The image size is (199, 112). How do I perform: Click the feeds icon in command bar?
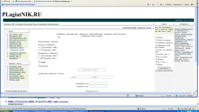[153, 4]
